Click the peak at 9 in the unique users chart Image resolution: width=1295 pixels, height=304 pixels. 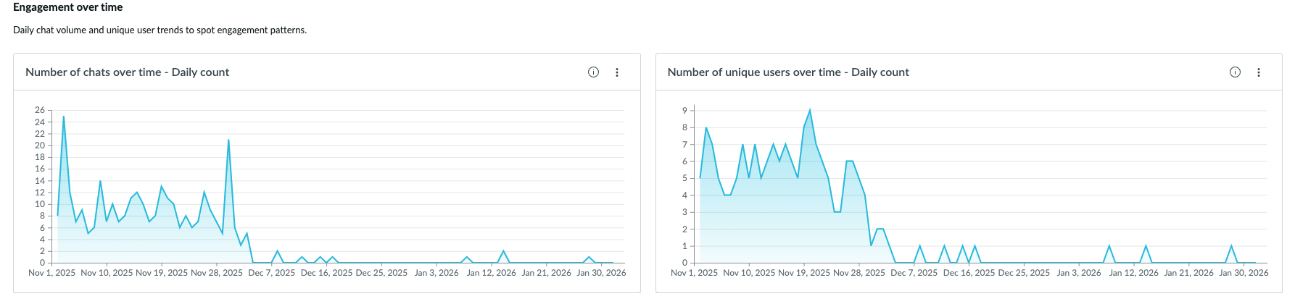tap(810, 110)
